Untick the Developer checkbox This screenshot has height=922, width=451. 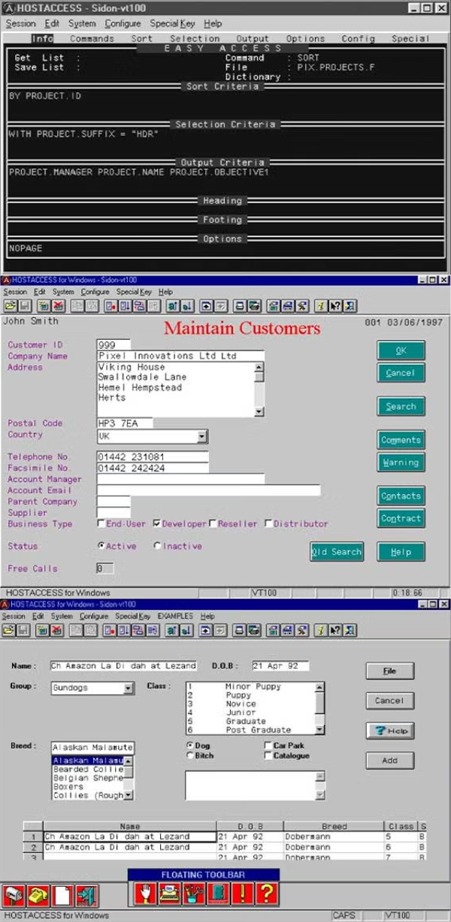click(x=156, y=523)
